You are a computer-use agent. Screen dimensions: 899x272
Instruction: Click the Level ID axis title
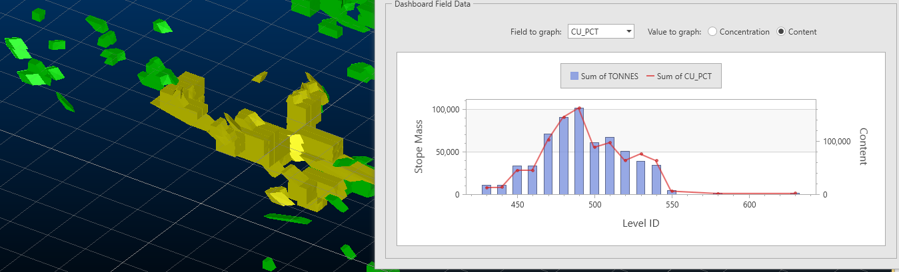(x=640, y=223)
